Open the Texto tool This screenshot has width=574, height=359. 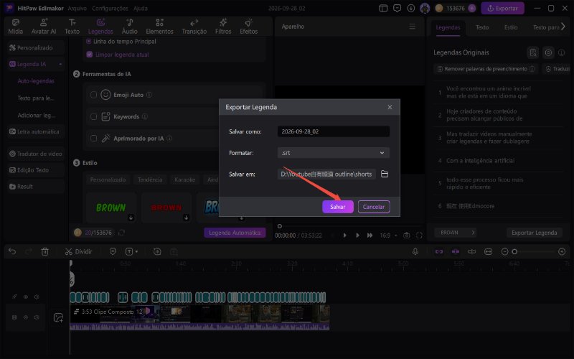click(x=72, y=27)
